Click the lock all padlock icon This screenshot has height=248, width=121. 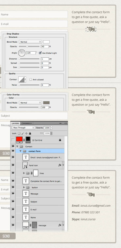tap(30, 133)
